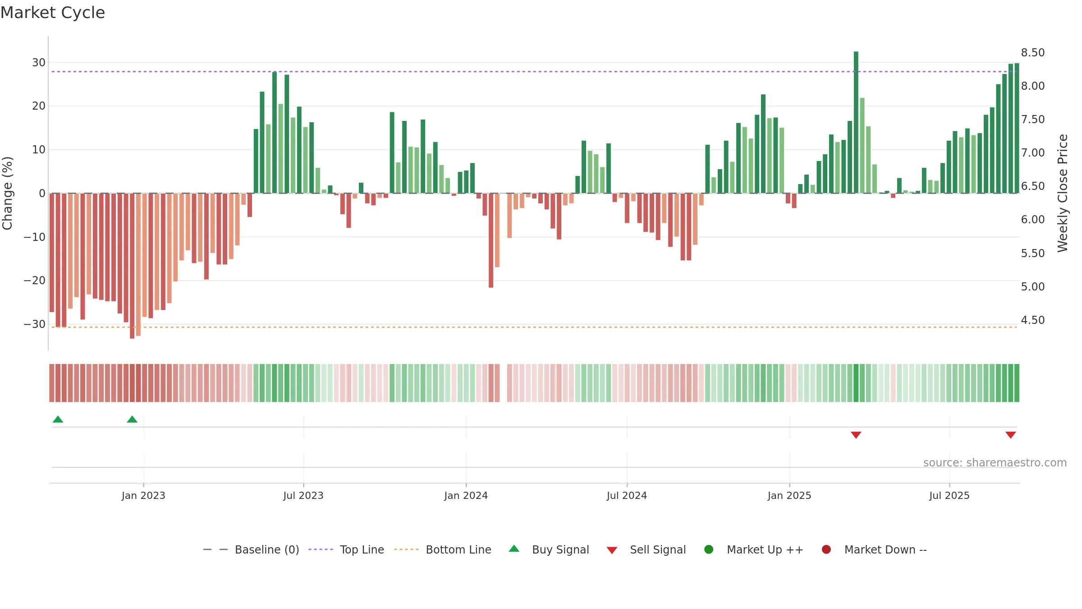Click the Jul 2025 axis label
Screen dimensions: 1082x609
click(x=949, y=495)
